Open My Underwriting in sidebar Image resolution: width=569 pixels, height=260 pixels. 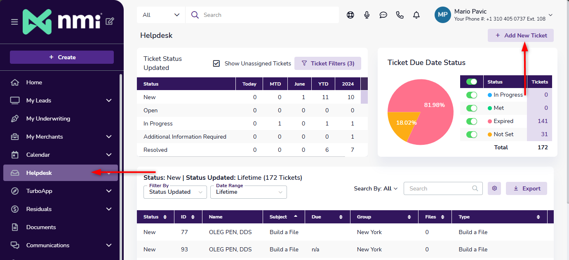point(48,118)
